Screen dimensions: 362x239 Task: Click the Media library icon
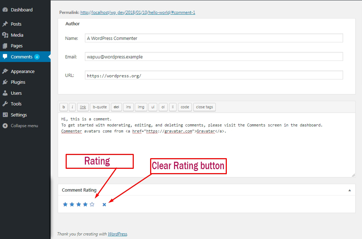point(5,35)
